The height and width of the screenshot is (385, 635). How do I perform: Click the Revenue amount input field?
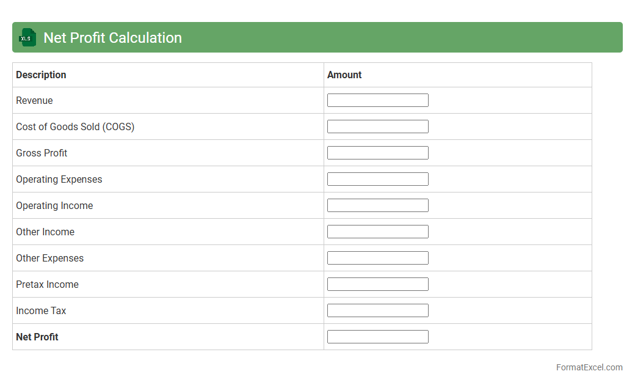[x=377, y=100]
